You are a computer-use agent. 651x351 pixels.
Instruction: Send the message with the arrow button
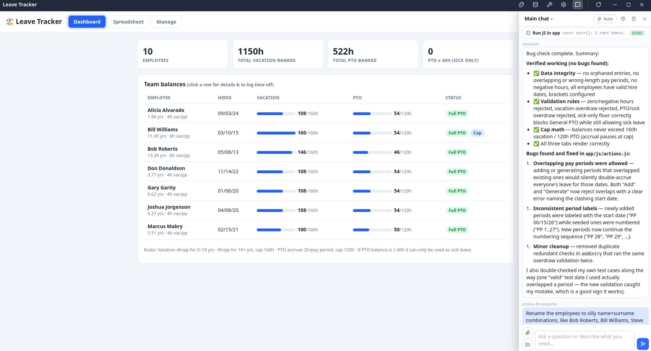(x=643, y=344)
